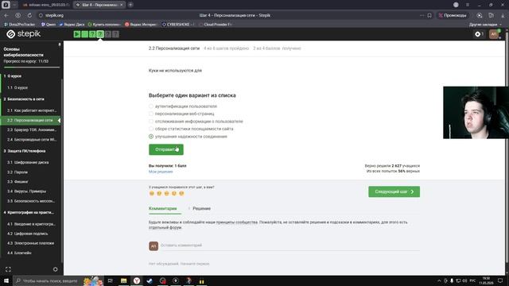This screenshot has width=509, height=286.
Task: Open lesson 2.1 Как работает интернет
Action: click(32, 110)
